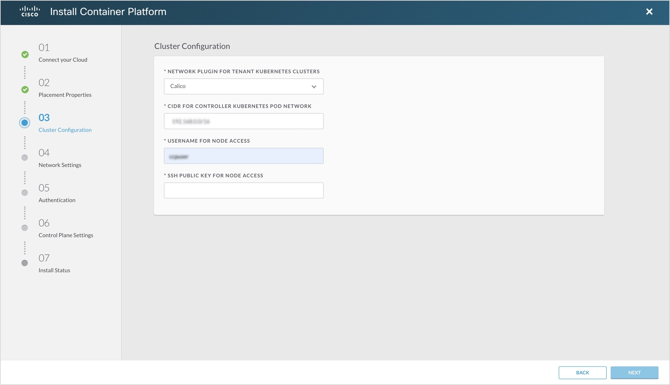This screenshot has height=385, width=670.
Task: Click the green checkmark beside Placement Properties
Action: point(24,89)
